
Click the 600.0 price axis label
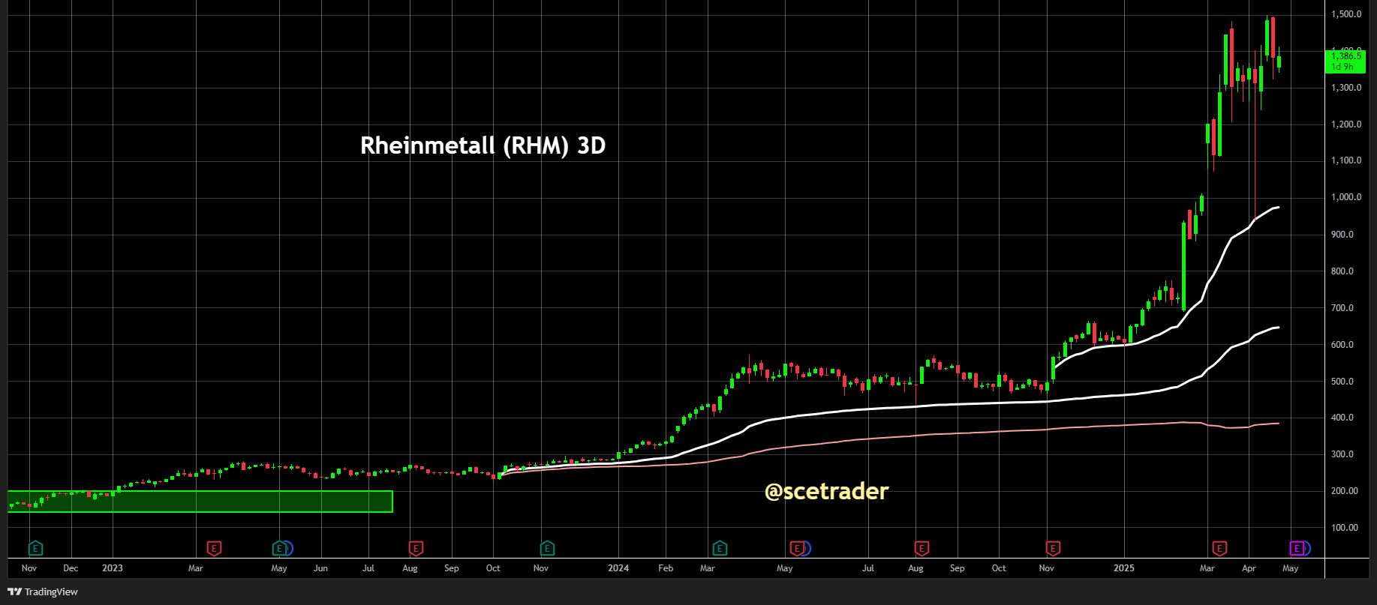click(x=1342, y=345)
